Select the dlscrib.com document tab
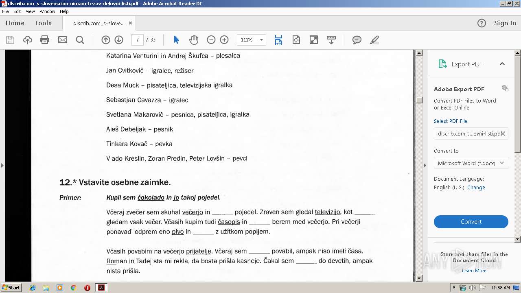The image size is (521, 293). tap(99, 23)
